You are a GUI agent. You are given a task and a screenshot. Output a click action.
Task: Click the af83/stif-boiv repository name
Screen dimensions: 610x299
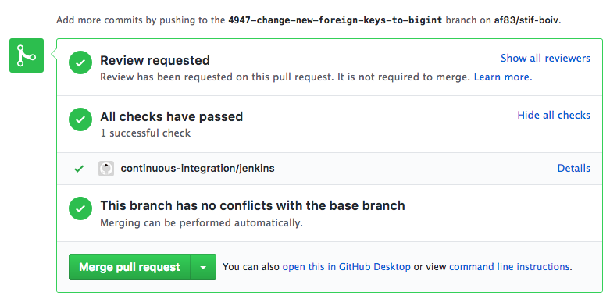[x=526, y=20]
